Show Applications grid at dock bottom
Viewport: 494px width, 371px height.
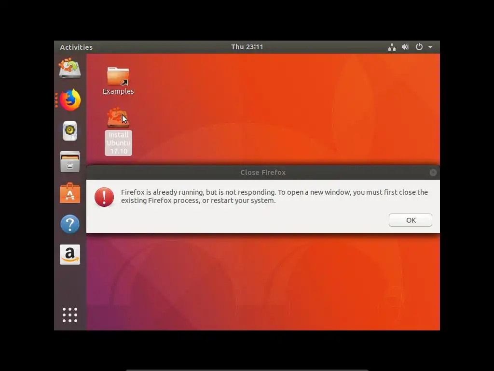coord(70,315)
